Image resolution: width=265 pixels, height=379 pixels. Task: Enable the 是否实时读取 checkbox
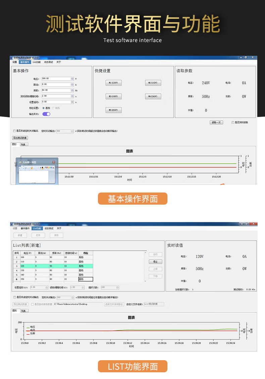pos(233,123)
